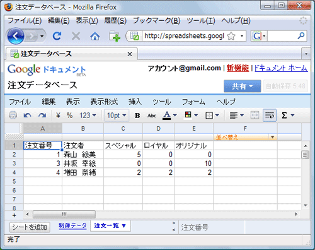
Task: Select cell 注文番号 in row 1
Action: 43,145
